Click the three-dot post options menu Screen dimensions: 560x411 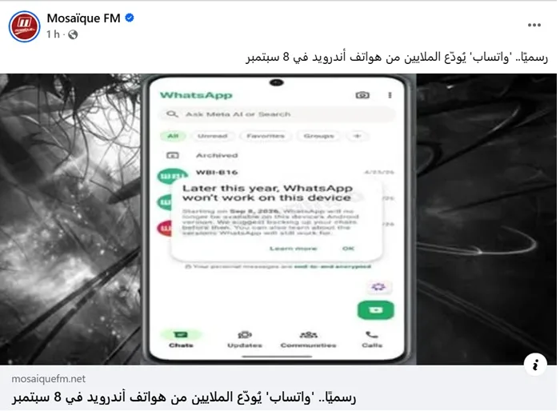tap(534, 25)
